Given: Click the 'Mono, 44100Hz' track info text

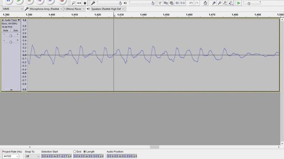Looking at the screenshot, I should (9, 23).
